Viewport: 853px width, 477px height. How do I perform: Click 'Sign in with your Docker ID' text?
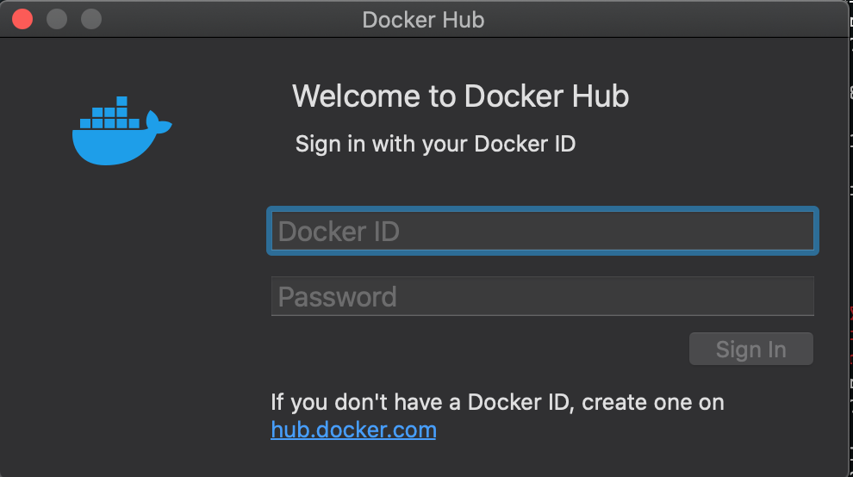pos(435,144)
